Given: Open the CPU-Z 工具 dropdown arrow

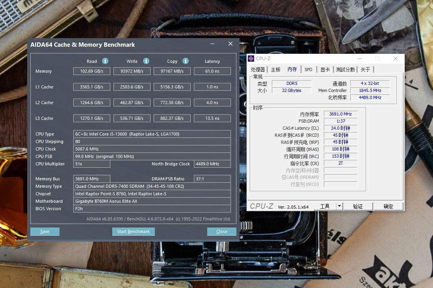Looking at the screenshot, I should coord(339,206).
